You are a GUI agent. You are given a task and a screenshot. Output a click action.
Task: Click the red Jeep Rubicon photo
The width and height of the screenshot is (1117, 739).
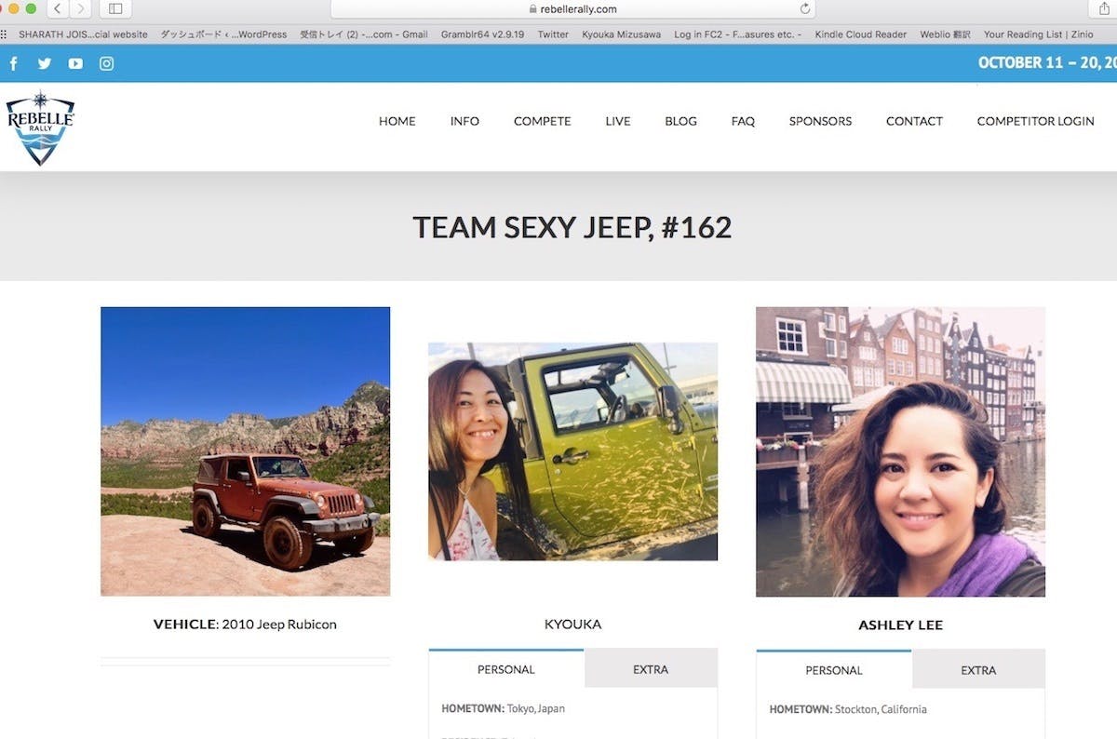pyautogui.click(x=246, y=451)
